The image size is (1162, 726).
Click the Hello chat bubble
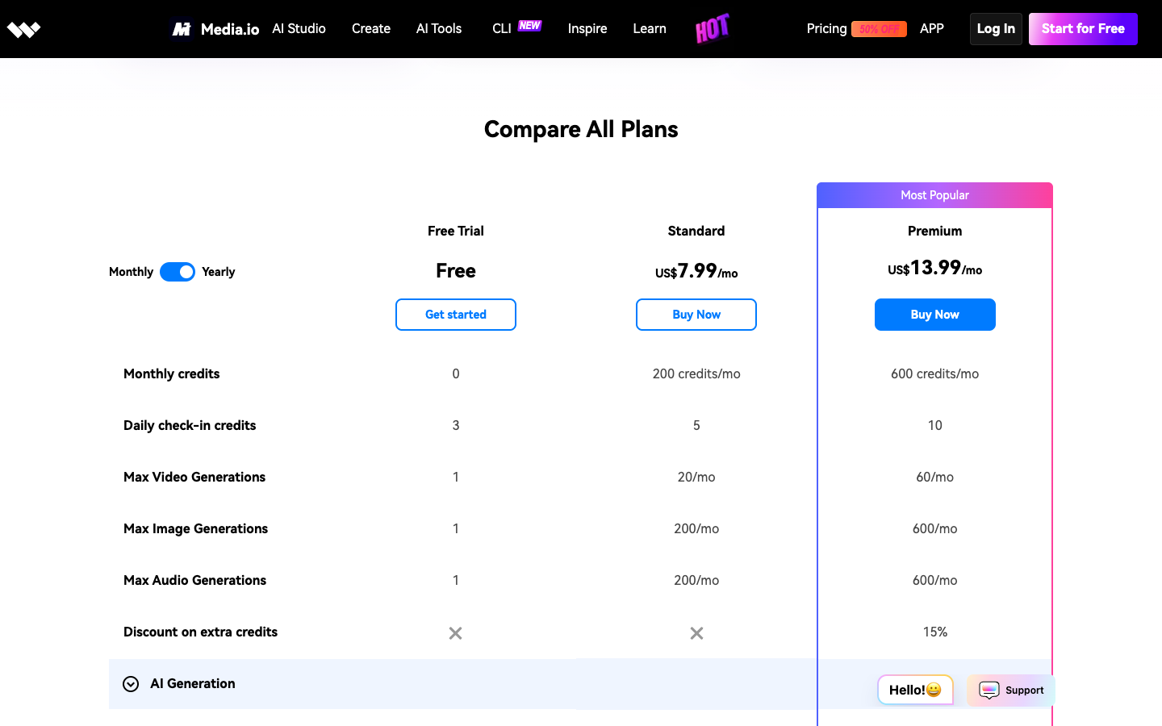tap(915, 690)
